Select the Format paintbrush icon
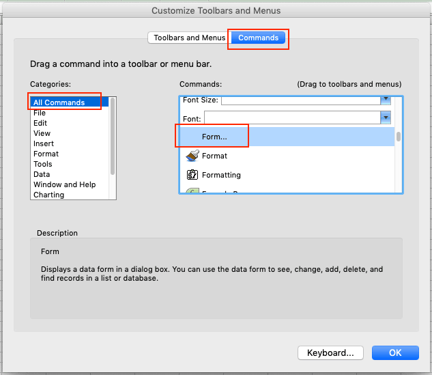 tap(192, 156)
